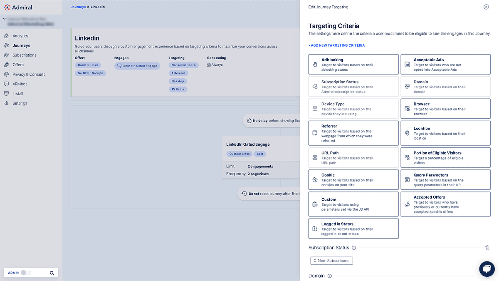
Task: Click the search icon in the admin bar
Action: (52, 273)
